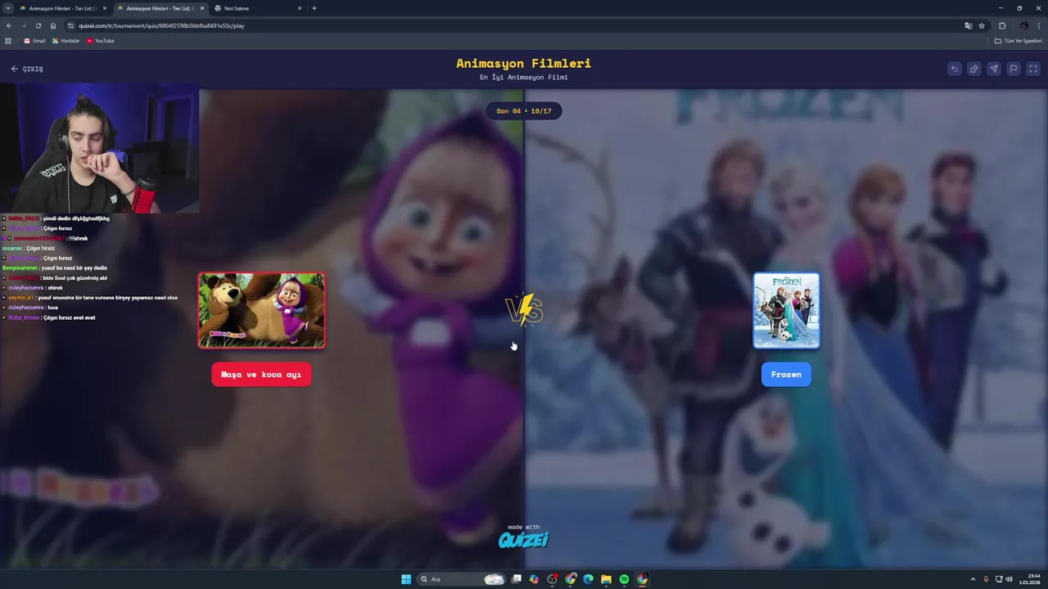
Task: Open the Chrome three-dot menu
Action: coord(1038,25)
